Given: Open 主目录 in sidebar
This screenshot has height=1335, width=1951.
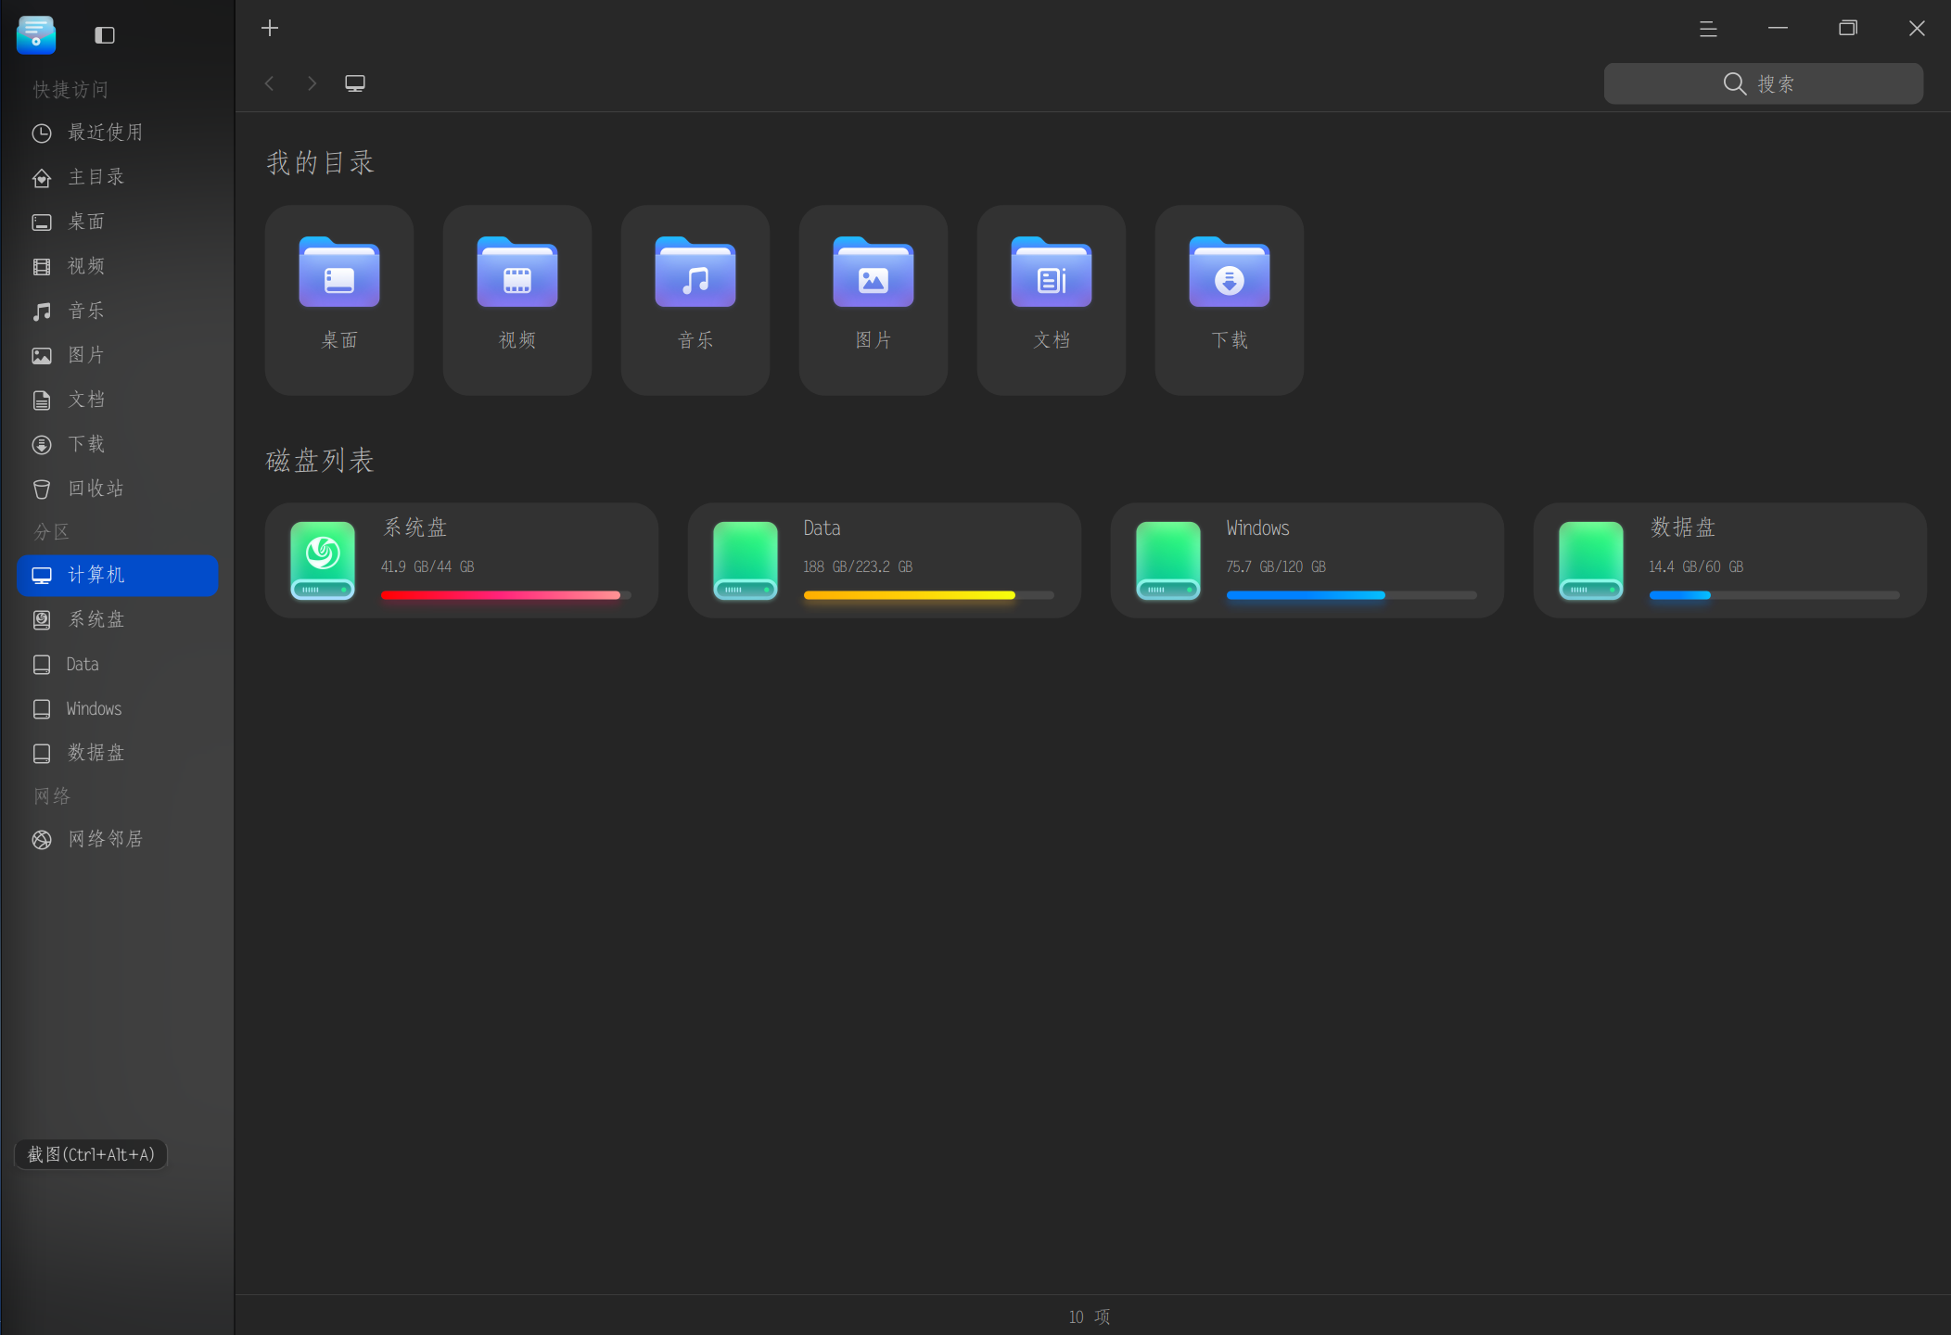Looking at the screenshot, I should coord(117,177).
